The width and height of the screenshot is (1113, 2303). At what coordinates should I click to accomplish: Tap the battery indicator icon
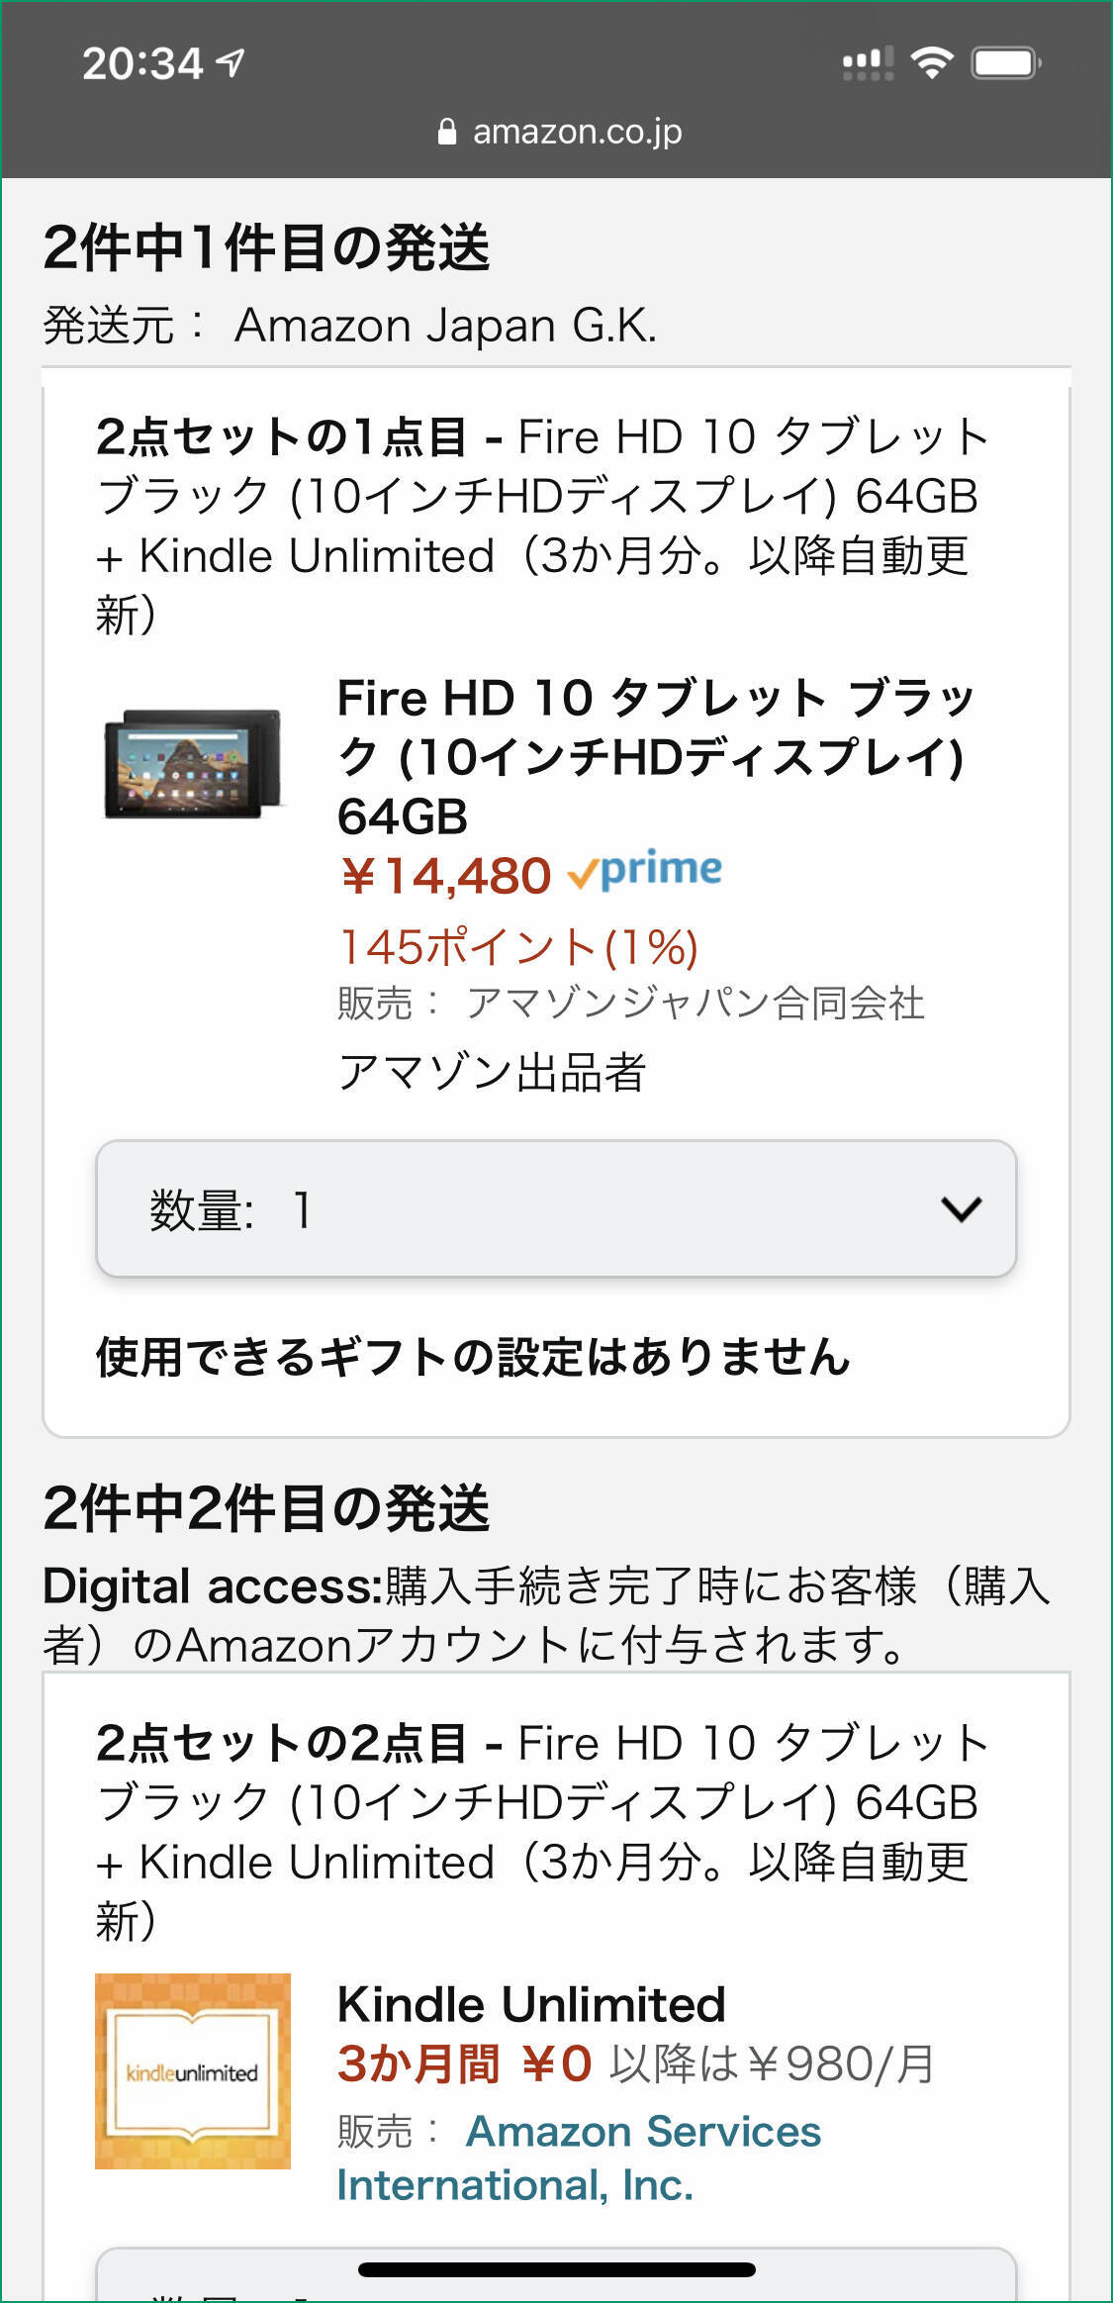pyautogui.click(x=1006, y=63)
